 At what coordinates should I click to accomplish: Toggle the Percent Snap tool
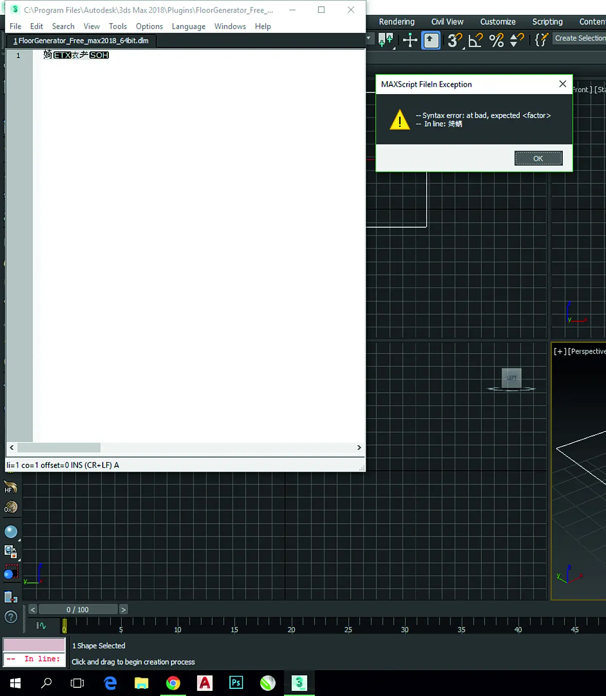coord(496,40)
